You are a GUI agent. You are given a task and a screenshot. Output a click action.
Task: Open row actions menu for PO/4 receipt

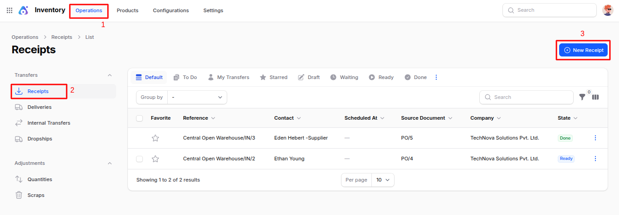(595, 159)
